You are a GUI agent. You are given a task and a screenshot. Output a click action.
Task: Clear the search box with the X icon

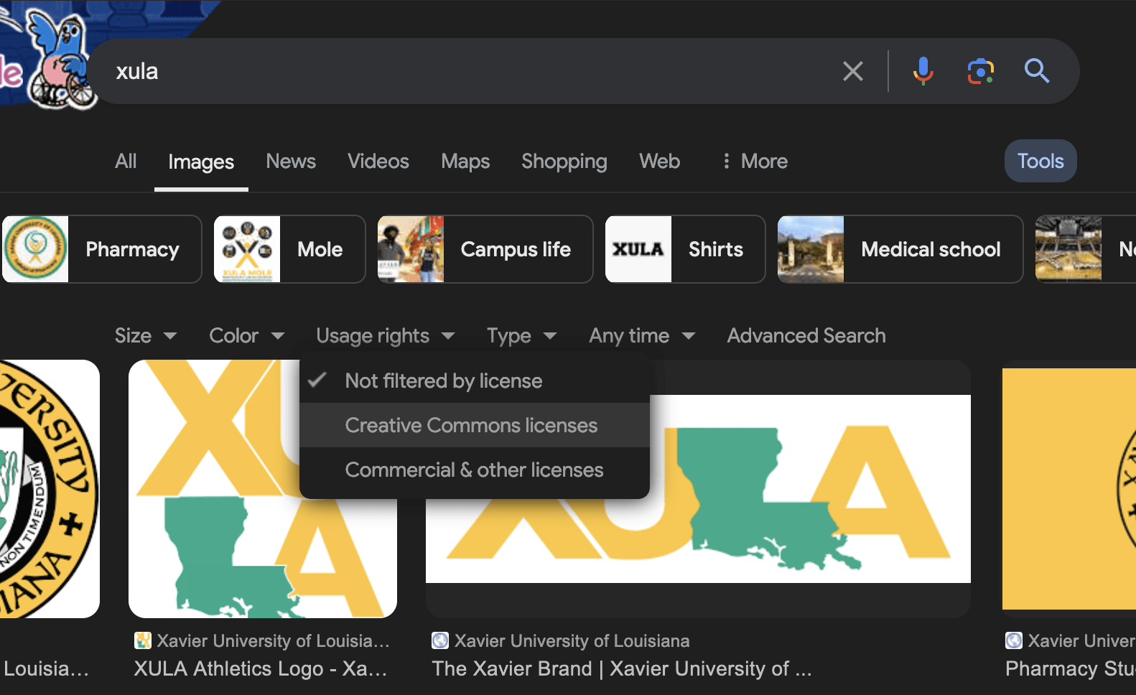852,71
